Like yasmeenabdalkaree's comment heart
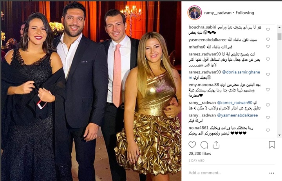The image size is (282, 181). pos(268,39)
